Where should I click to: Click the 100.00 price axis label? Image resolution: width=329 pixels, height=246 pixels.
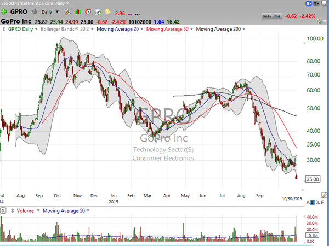pos(315,39)
